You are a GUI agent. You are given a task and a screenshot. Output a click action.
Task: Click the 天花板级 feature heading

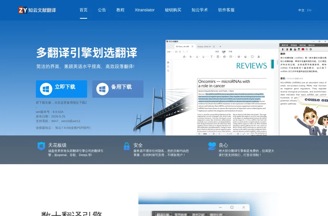point(57,145)
